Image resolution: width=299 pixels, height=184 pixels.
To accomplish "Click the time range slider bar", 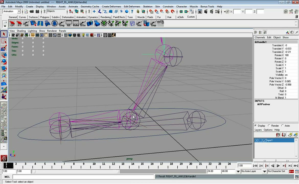I will click(76, 172).
